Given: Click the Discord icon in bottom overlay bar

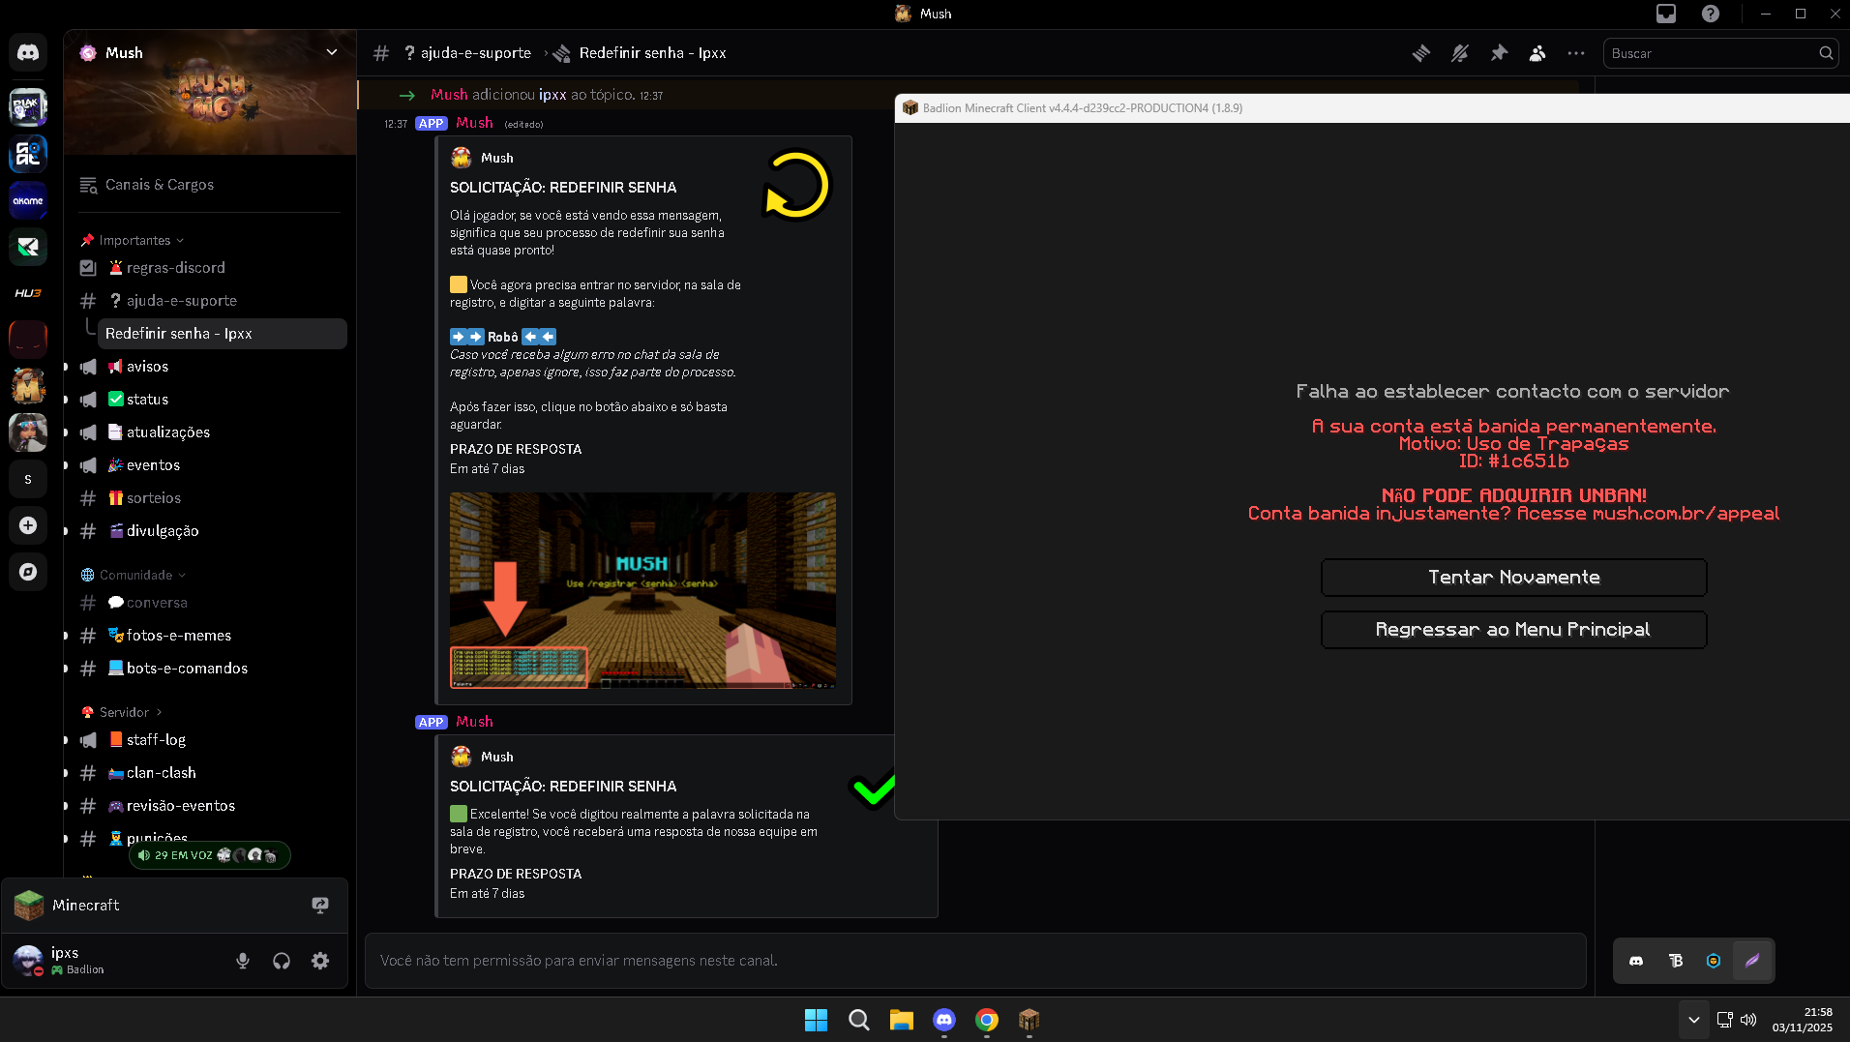Looking at the screenshot, I should [1636, 961].
